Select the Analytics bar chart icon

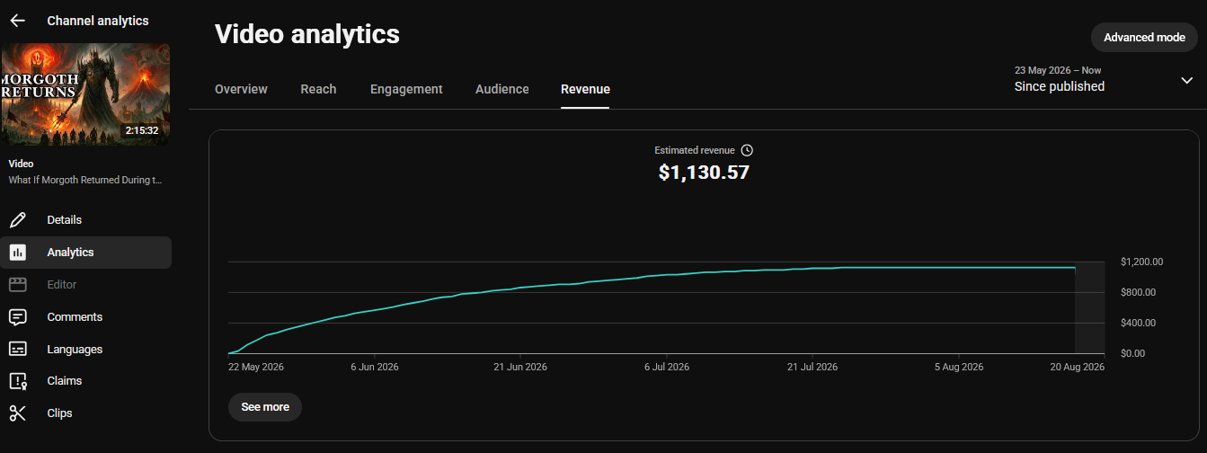click(x=18, y=253)
